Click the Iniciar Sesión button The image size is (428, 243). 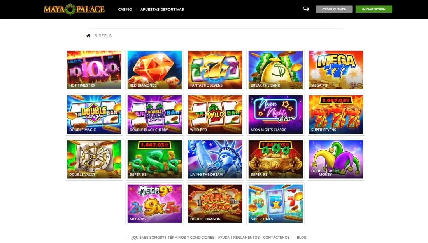pos(374,9)
